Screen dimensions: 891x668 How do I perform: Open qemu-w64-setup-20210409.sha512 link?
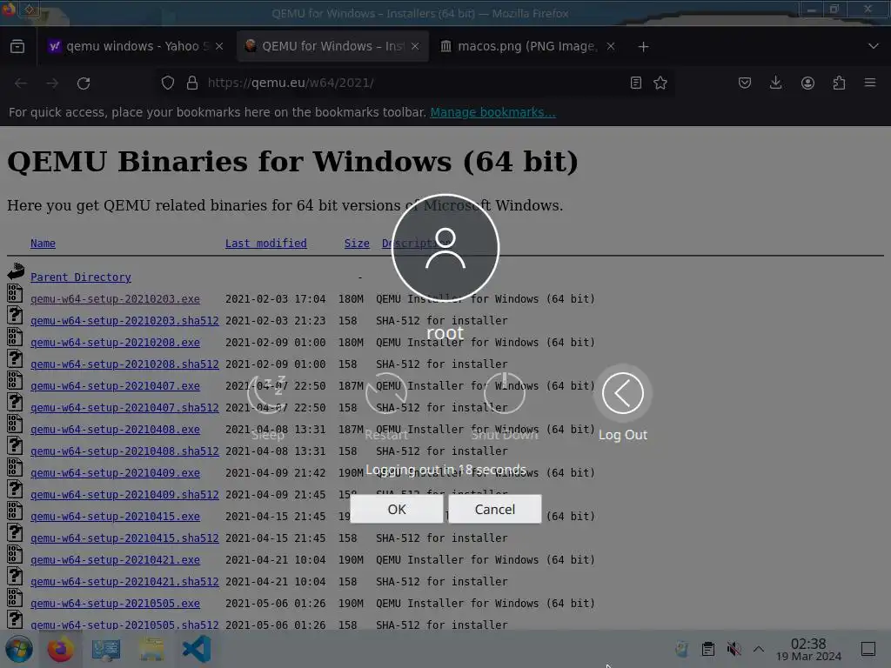(124, 495)
